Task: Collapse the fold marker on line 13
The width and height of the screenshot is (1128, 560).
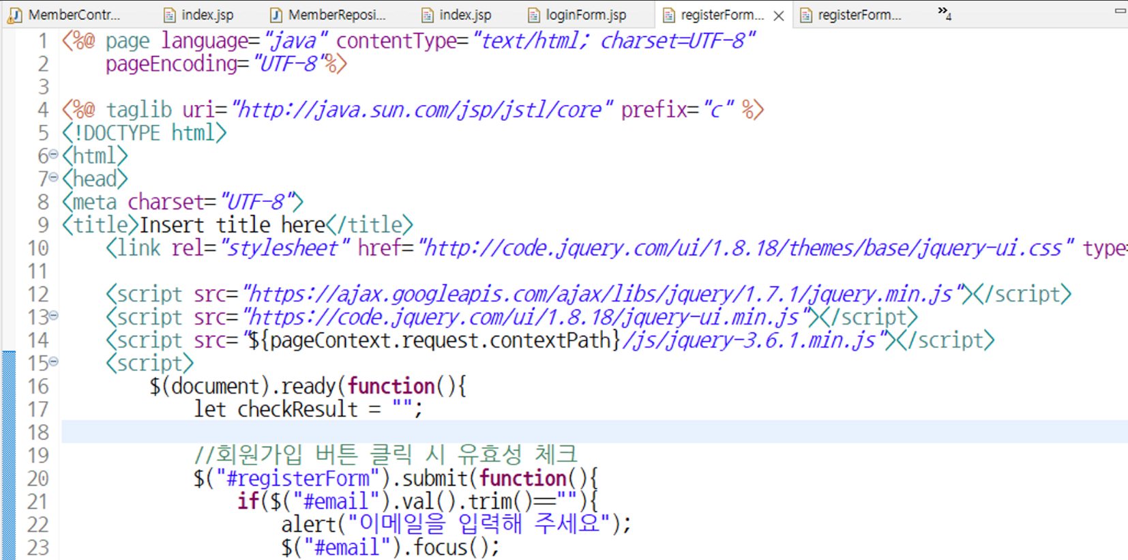Action: [x=53, y=316]
